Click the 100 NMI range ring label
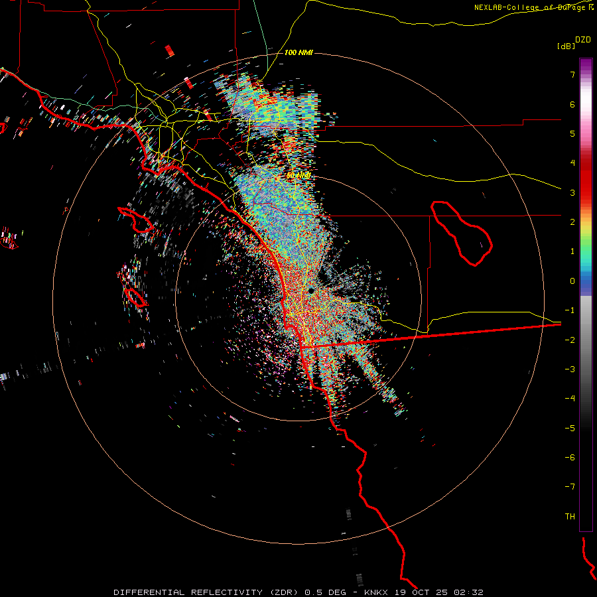The height and width of the screenshot is (597, 597). [298, 52]
